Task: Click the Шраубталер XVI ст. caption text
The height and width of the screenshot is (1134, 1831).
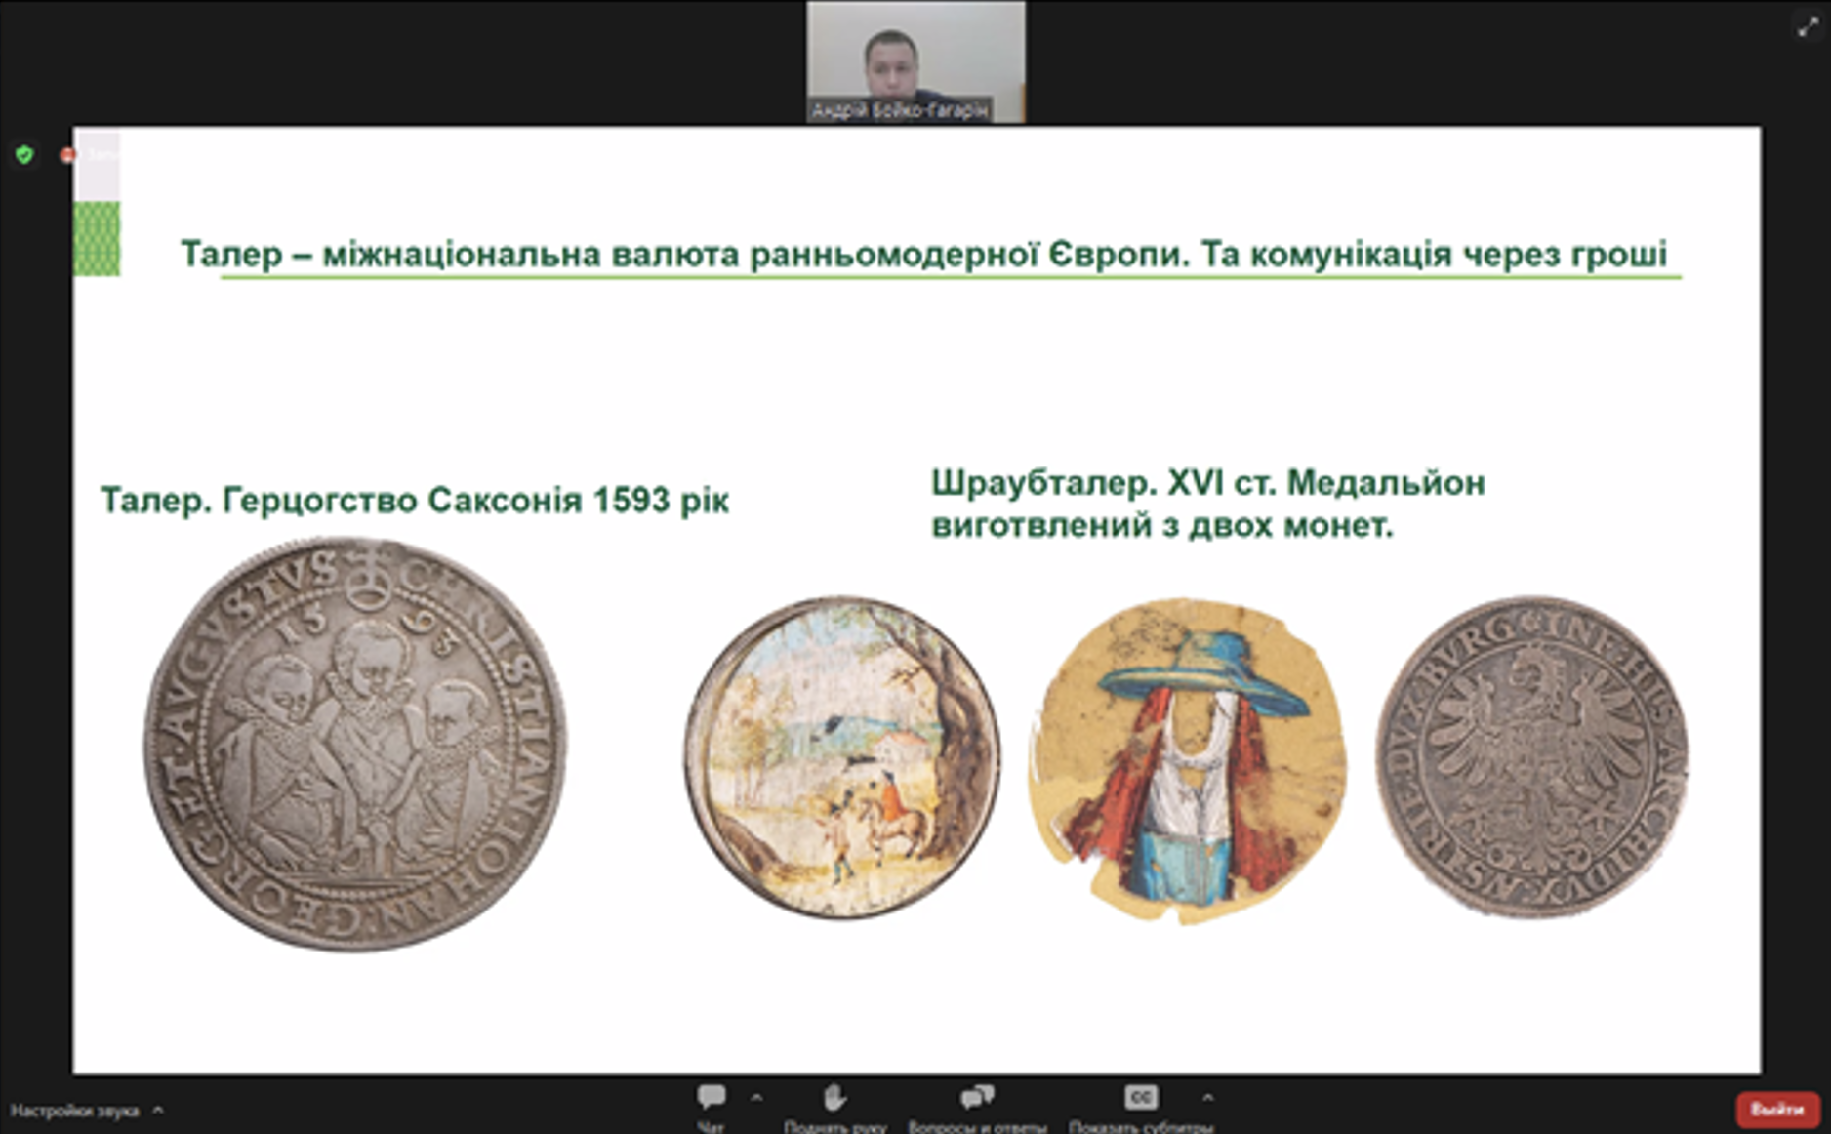Action: tap(1208, 504)
